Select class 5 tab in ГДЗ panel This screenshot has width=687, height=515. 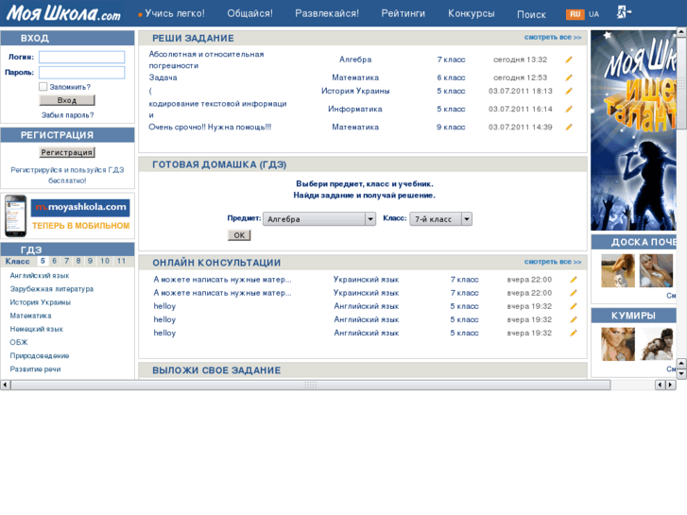click(x=43, y=261)
